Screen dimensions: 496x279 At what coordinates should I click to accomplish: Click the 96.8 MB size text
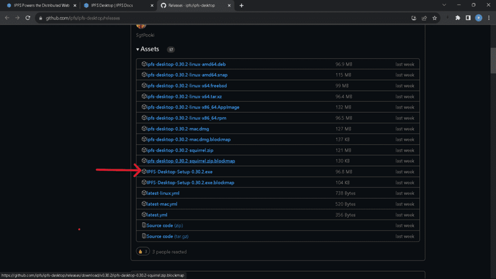344,172
